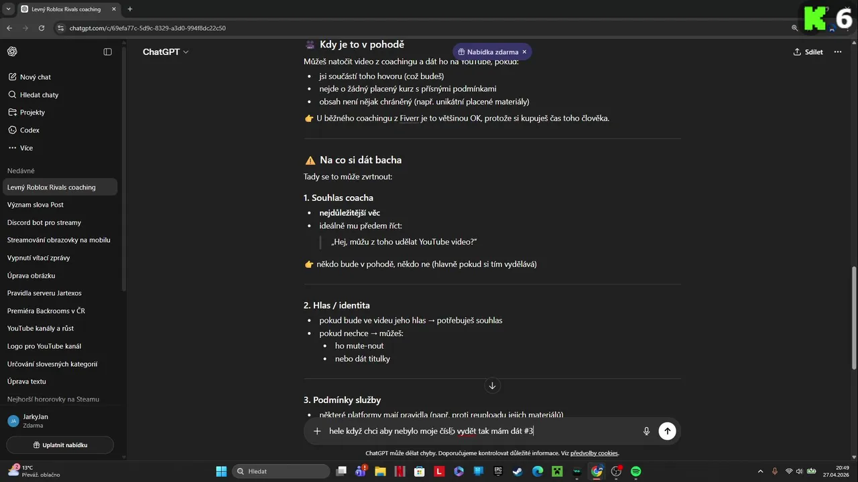Open the three-dot conversation options menu
The width and height of the screenshot is (858, 482).
tap(838, 52)
